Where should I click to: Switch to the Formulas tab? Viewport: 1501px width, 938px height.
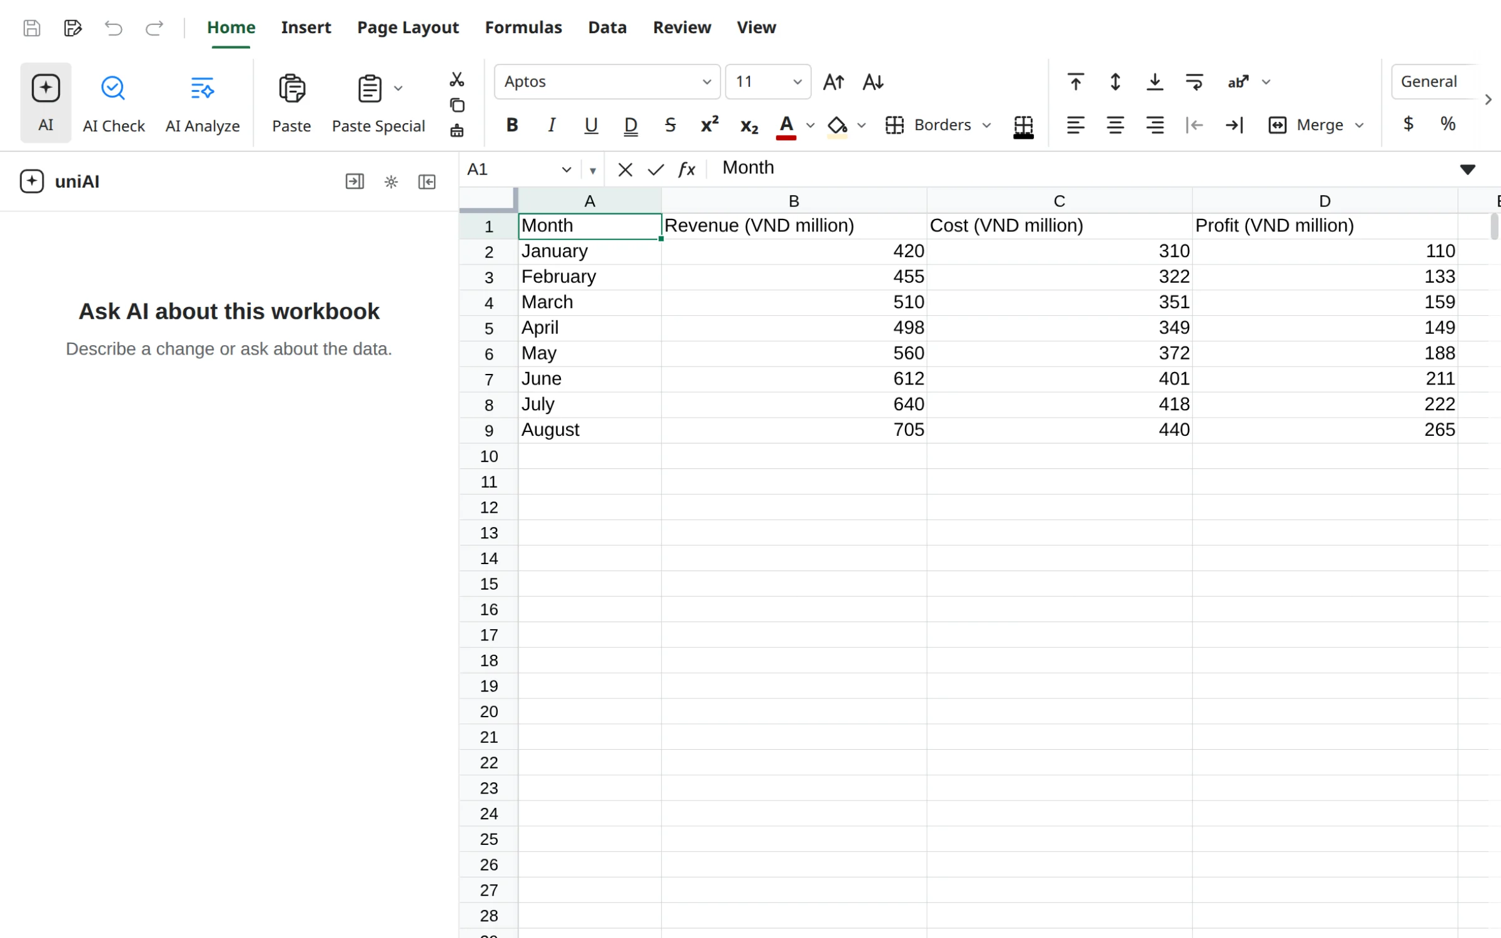(x=523, y=28)
